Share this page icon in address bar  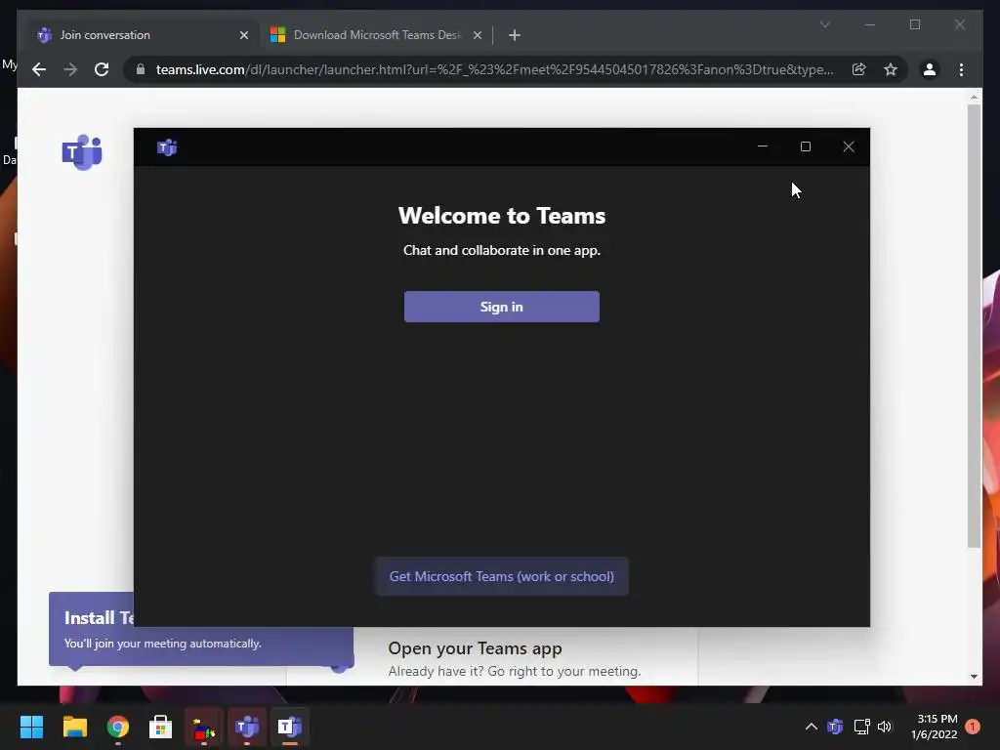[859, 69]
